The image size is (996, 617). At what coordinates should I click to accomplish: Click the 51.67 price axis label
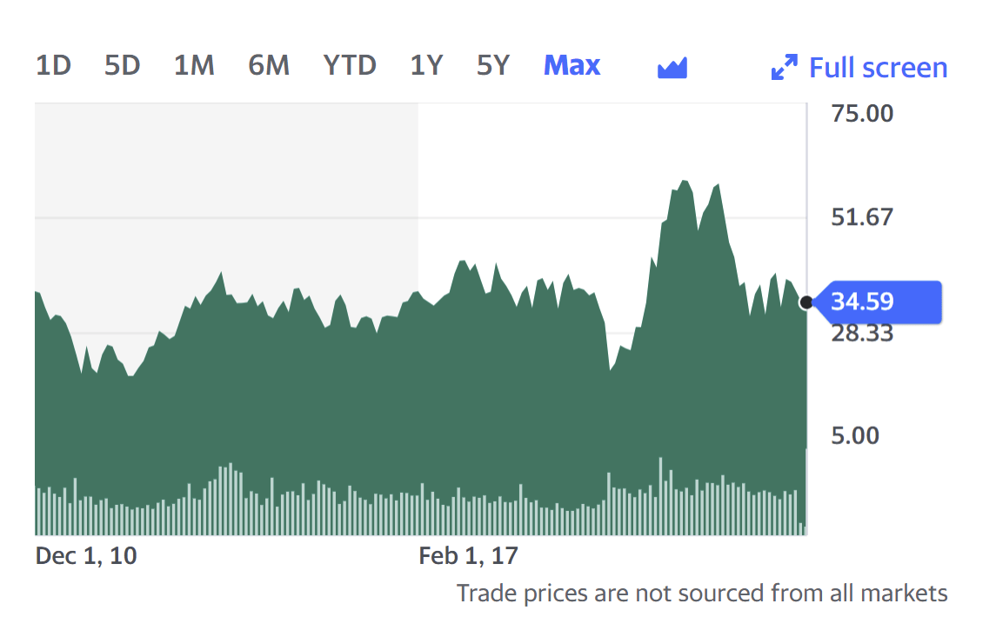(x=862, y=218)
